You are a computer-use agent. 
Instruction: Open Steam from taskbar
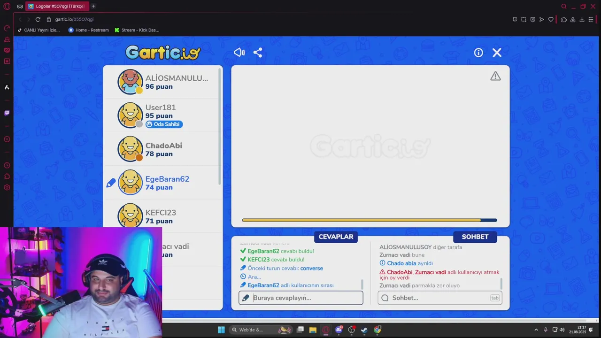pos(364,330)
